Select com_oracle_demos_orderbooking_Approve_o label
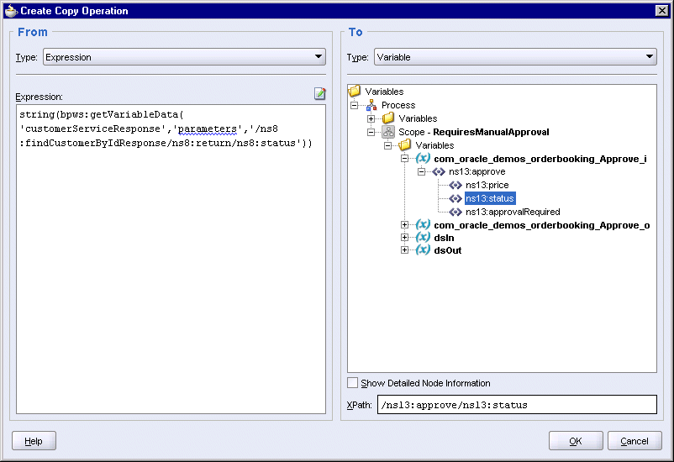674x462 pixels. pos(541,225)
